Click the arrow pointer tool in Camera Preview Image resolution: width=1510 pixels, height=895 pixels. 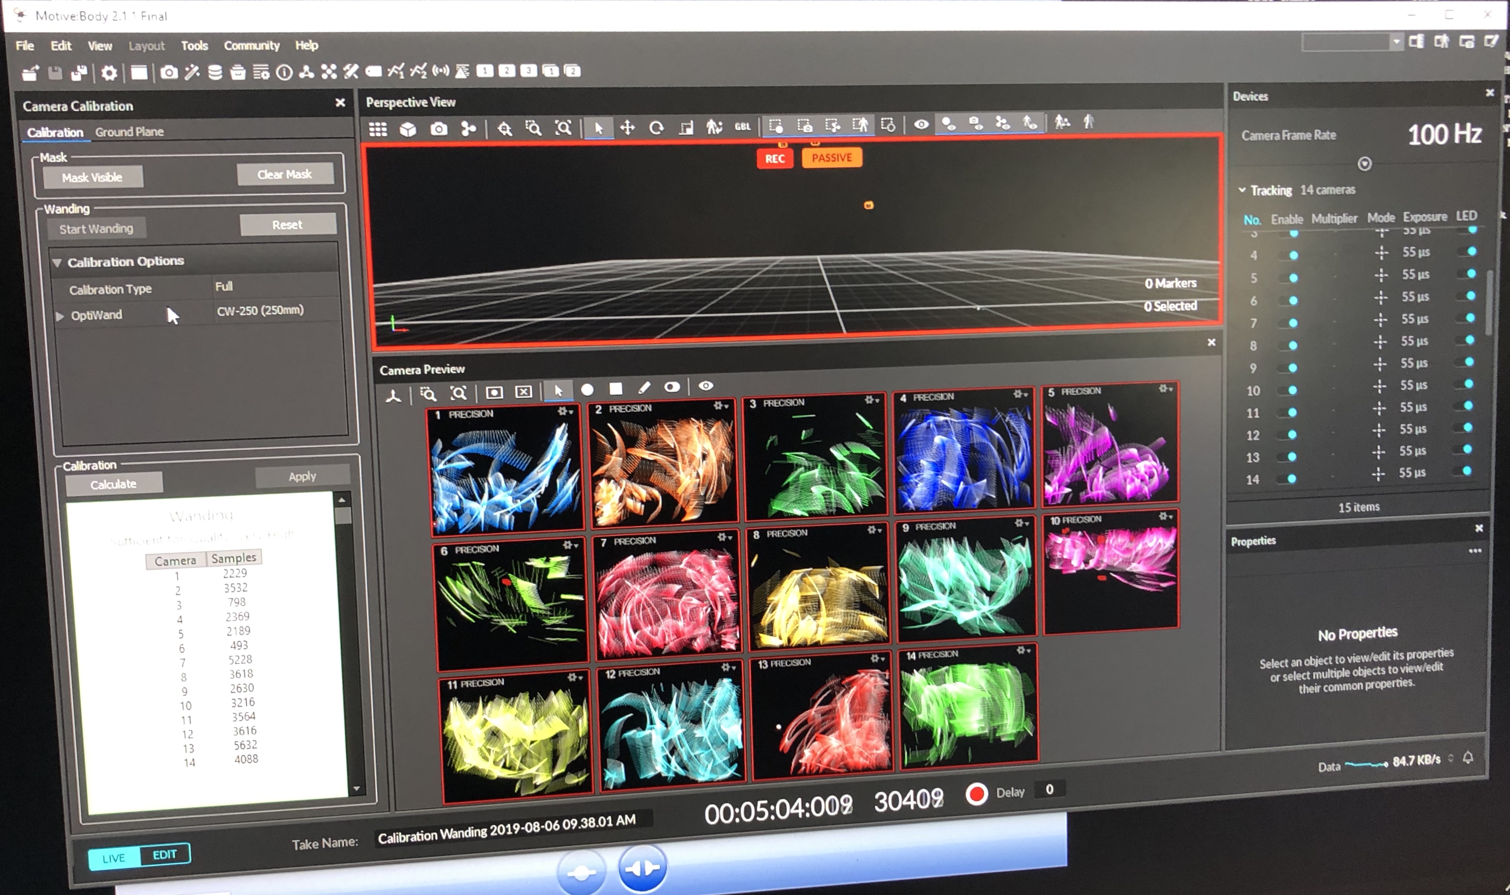[558, 390]
